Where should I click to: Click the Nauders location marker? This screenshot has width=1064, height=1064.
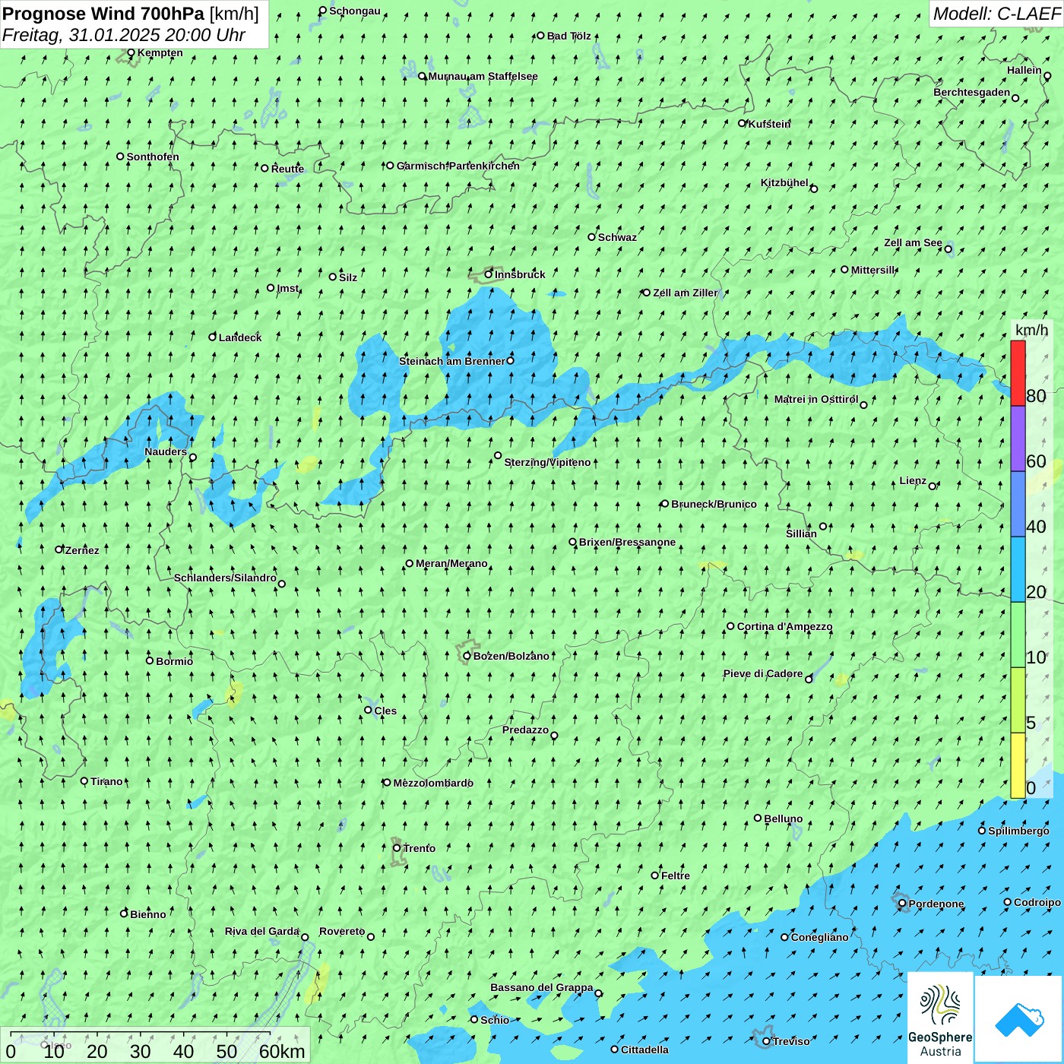coord(192,458)
